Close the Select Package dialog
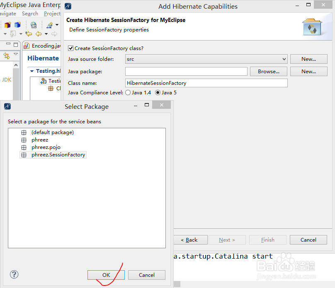Screen dimensions: 335x288 [162, 105]
